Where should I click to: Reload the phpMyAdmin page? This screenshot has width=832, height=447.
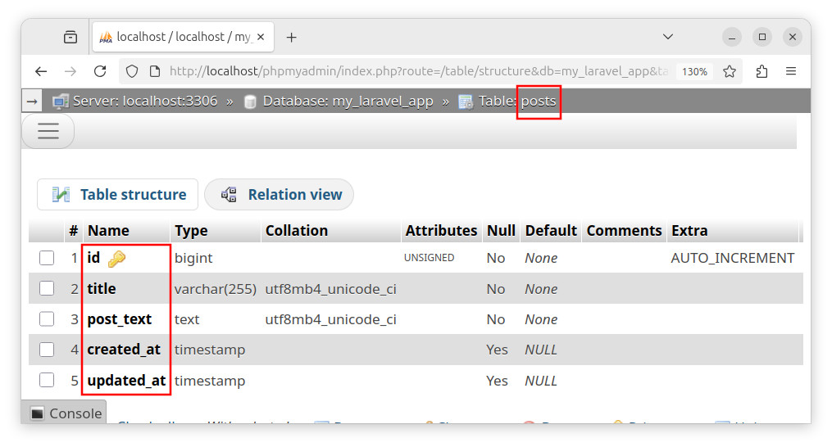(x=100, y=71)
